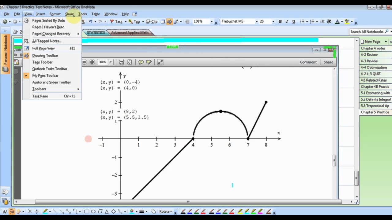Apply Underline formatting
Image resolution: width=392 pixels, height=220 pixels.
pos(294,21)
